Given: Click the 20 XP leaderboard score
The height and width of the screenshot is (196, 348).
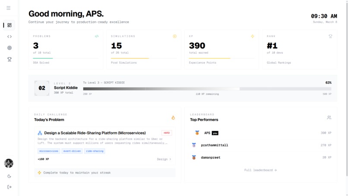Looking at the screenshot, I should click(327, 157).
